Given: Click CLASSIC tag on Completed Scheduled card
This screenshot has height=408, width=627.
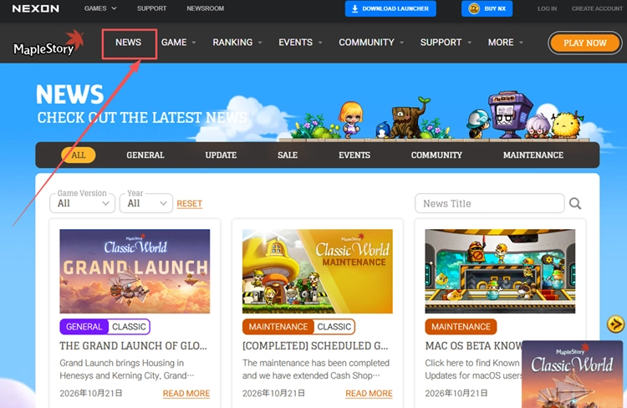Looking at the screenshot, I should click(x=334, y=327).
